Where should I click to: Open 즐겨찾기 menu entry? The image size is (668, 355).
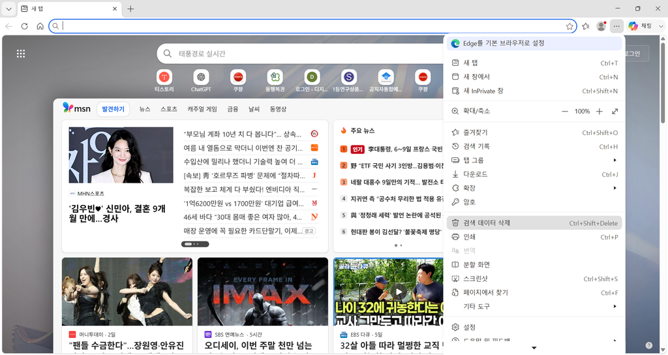(x=534, y=132)
